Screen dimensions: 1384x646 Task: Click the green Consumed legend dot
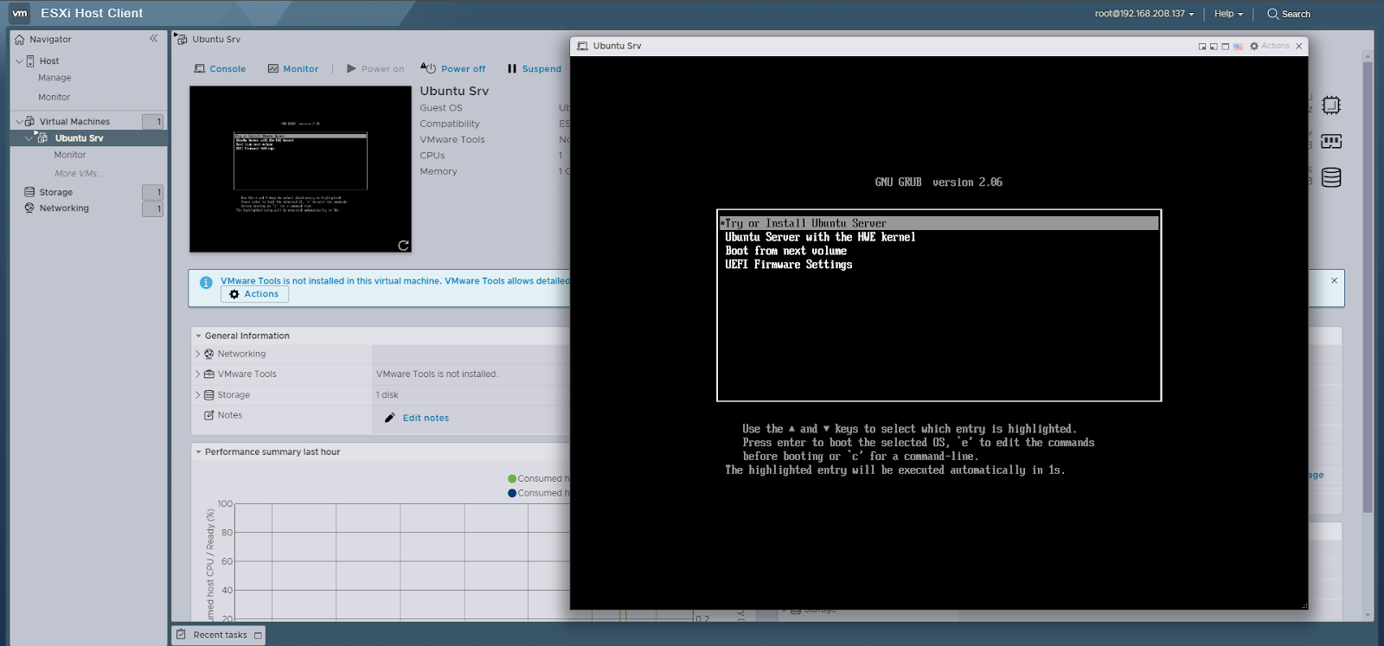point(512,478)
